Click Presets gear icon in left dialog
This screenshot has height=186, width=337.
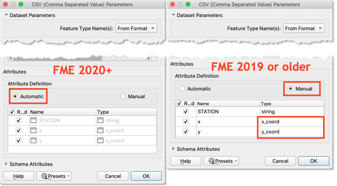coord(44,176)
